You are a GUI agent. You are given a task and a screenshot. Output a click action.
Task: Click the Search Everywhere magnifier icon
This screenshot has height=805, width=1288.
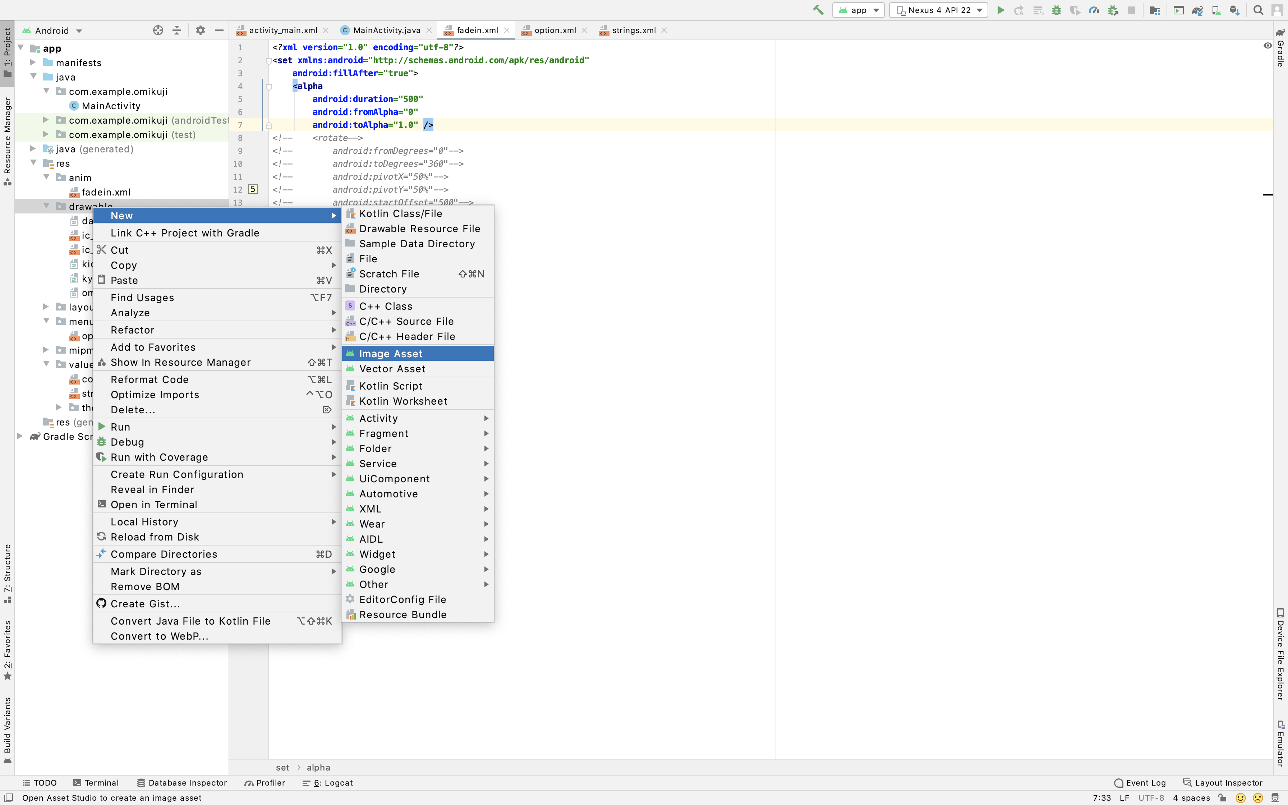[1258, 10]
